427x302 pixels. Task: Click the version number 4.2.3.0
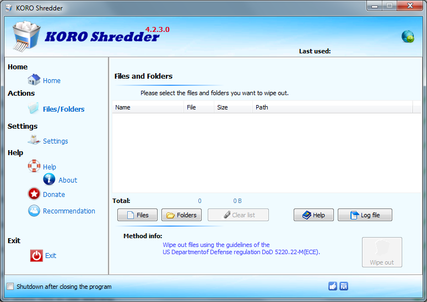158,29
